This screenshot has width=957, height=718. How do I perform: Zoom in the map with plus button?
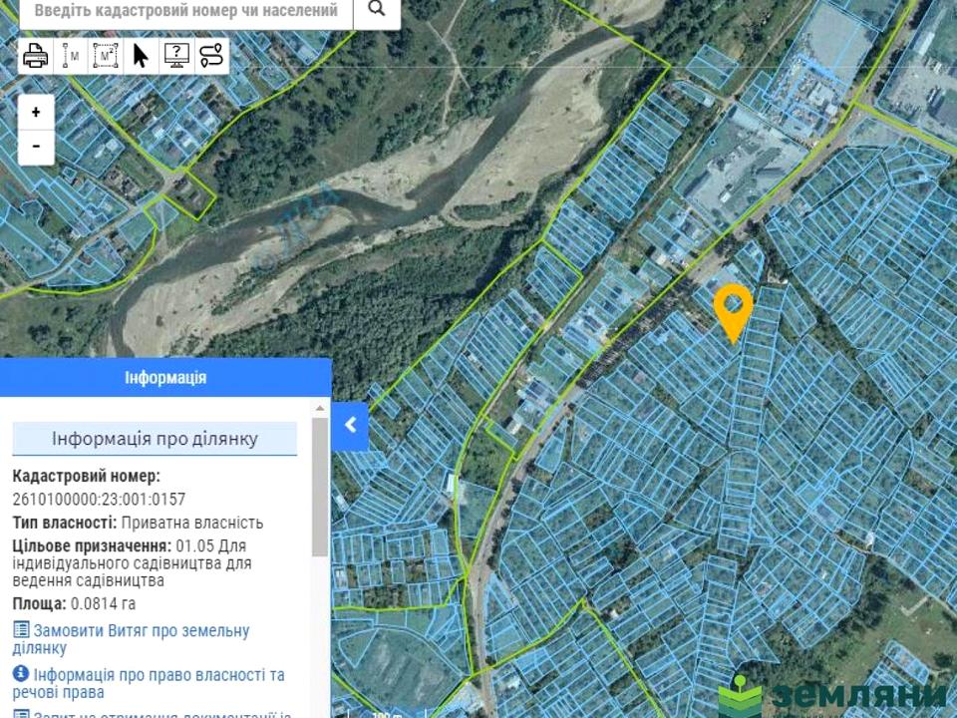point(36,112)
